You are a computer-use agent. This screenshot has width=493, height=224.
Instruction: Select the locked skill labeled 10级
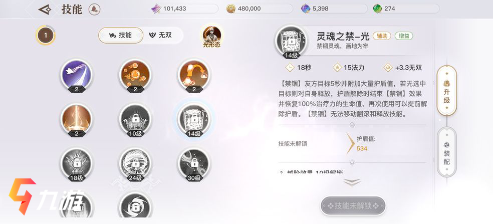(x=135, y=120)
